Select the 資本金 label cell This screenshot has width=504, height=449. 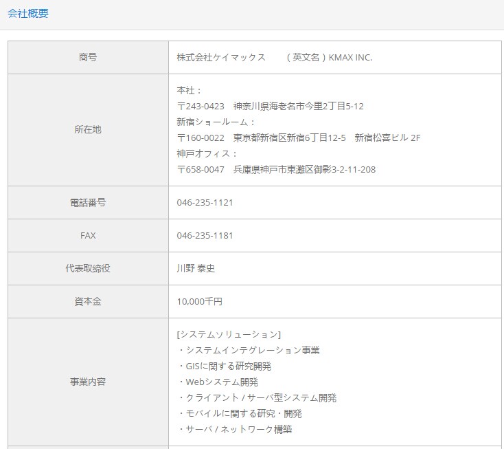point(88,302)
